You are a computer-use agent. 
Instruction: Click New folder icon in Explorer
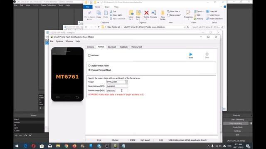click(163, 15)
